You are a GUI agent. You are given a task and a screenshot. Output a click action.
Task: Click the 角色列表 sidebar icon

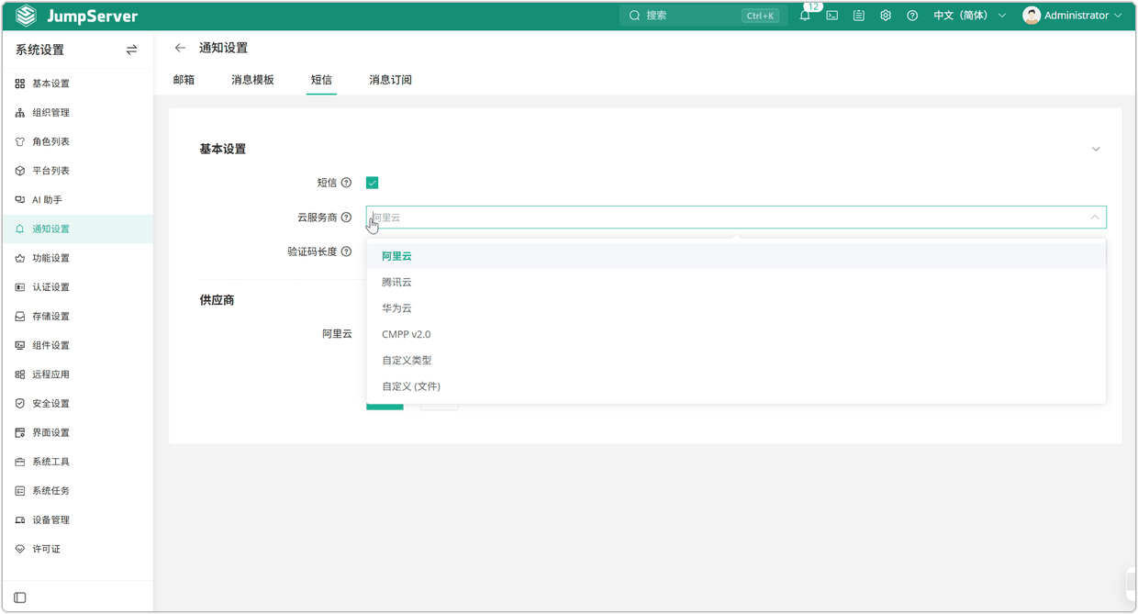coord(20,142)
